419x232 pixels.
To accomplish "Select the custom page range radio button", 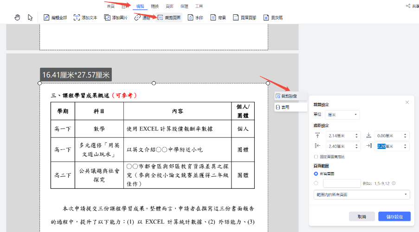I will (x=316, y=183).
